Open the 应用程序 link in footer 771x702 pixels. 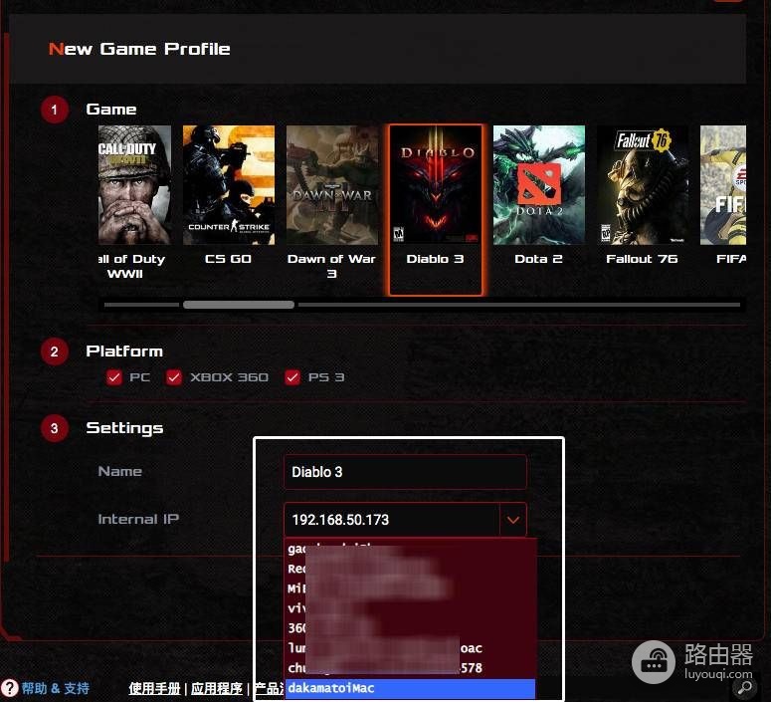pyautogui.click(x=216, y=688)
